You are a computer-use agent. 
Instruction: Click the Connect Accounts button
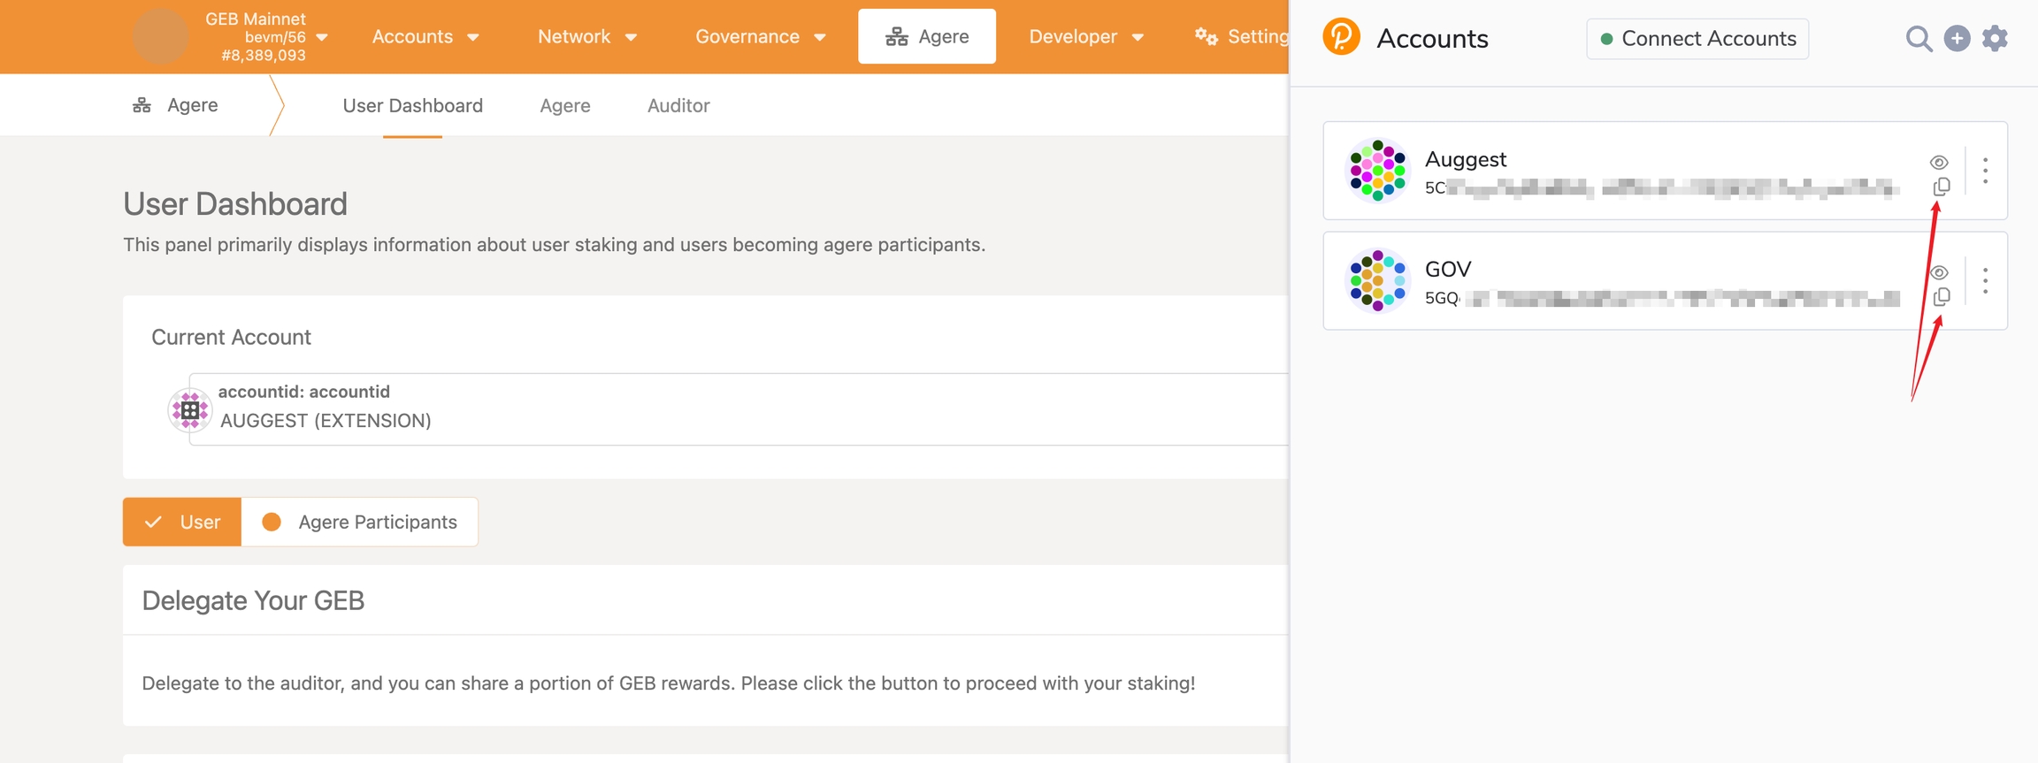pos(1697,39)
